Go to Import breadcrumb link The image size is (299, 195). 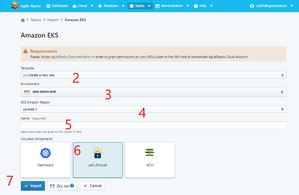(x=53, y=20)
